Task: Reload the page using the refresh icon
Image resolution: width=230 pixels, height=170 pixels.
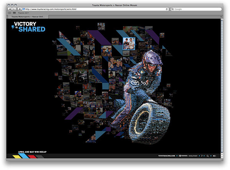Action: (x=167, y=9)
